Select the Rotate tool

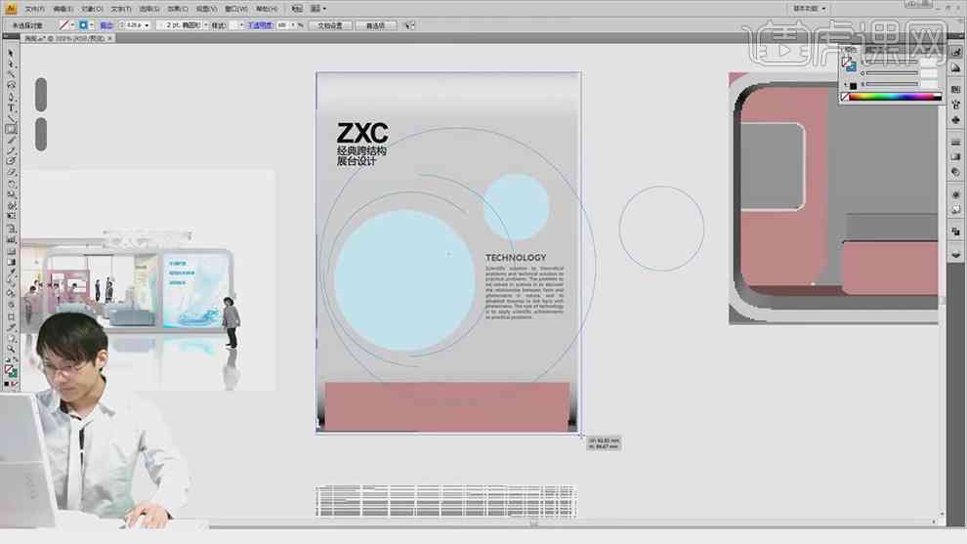[11, 184]
